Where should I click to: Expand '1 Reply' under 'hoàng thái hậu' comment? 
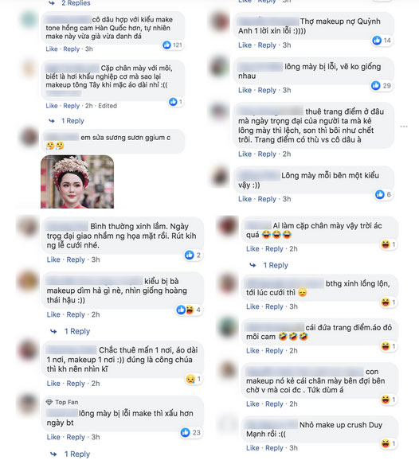click(x=77, y=331)
